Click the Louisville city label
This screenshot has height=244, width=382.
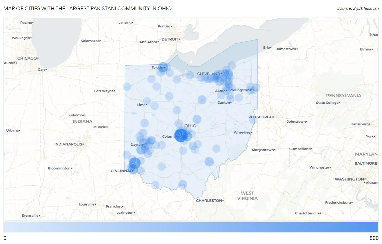pyautogui.click(x=86, y=204)
